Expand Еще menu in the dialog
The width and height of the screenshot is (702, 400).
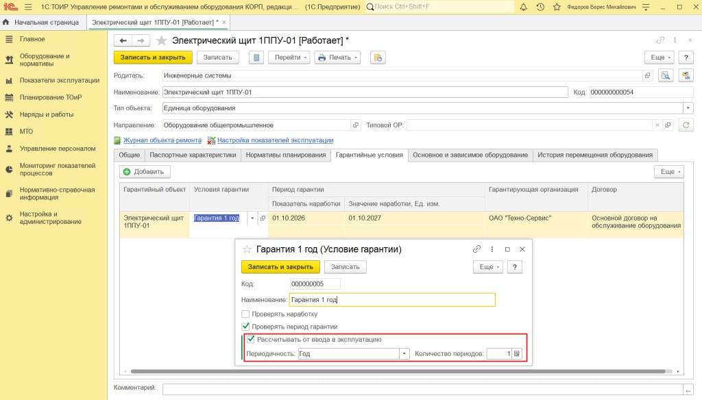(x=488, y=266)
